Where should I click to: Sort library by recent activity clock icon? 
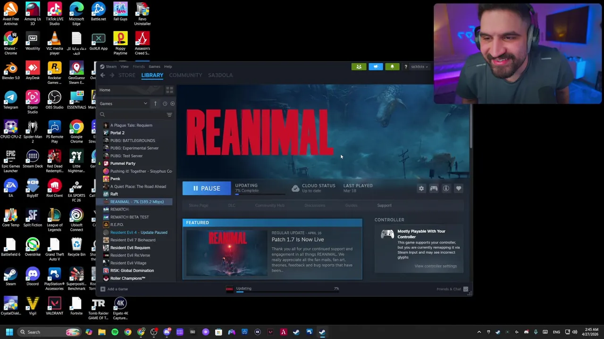coord(165,104)
